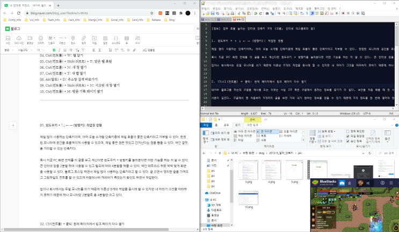Open the Release bookmark folder
Image resolution: width=399 pixels, height=232 pixels.
[154, 20]
